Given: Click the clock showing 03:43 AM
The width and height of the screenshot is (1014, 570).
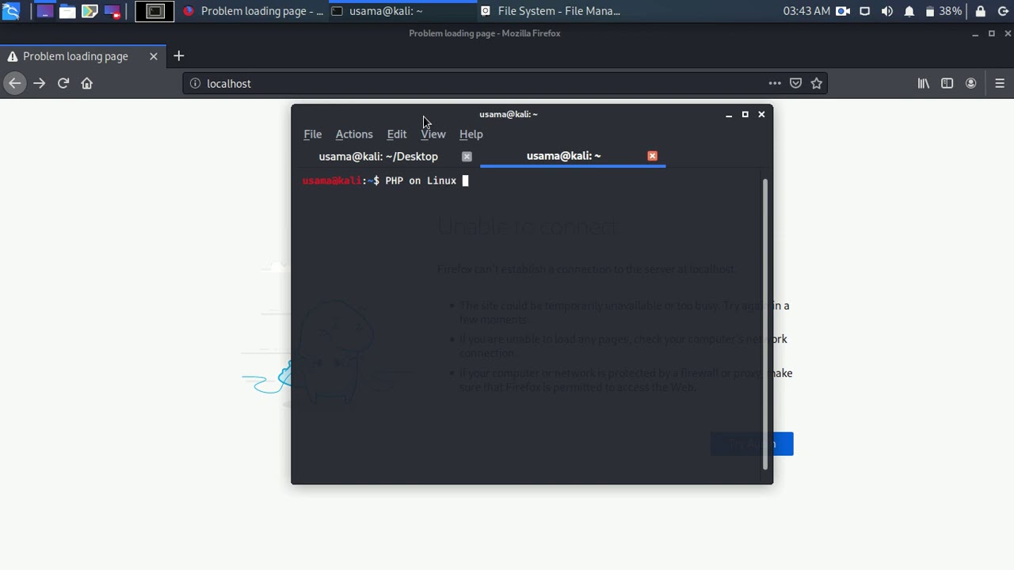Looking at the screenshot, I should click(806, 11).
